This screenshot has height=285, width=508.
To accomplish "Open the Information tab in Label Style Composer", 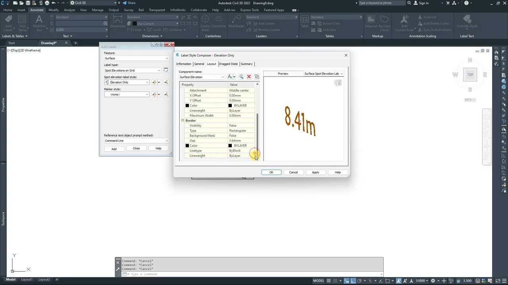I will pyautogui.click(x=184, y=64).
